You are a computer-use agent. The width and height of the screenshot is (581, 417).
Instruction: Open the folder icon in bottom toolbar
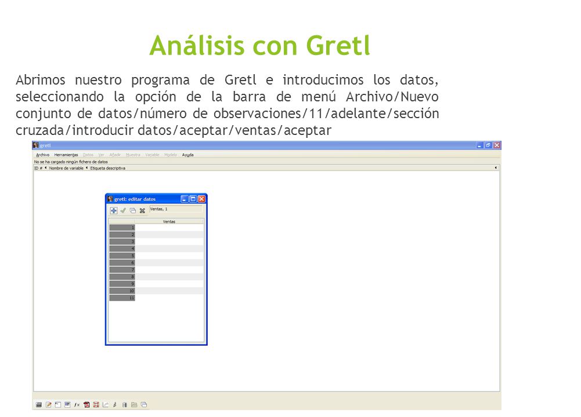(x=134, y=405)
